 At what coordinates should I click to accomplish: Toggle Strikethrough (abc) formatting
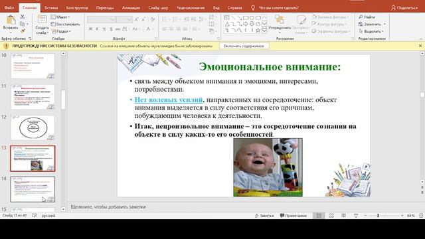click(118, 29)
